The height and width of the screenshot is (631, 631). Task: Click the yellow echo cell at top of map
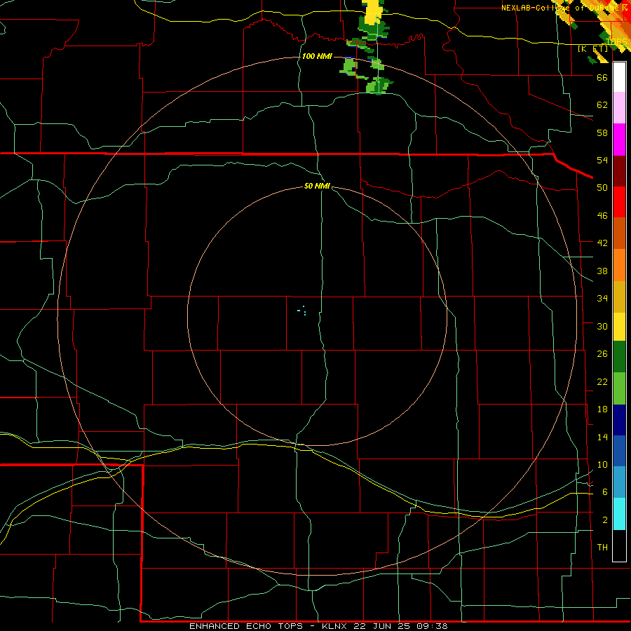coord(374,12)
